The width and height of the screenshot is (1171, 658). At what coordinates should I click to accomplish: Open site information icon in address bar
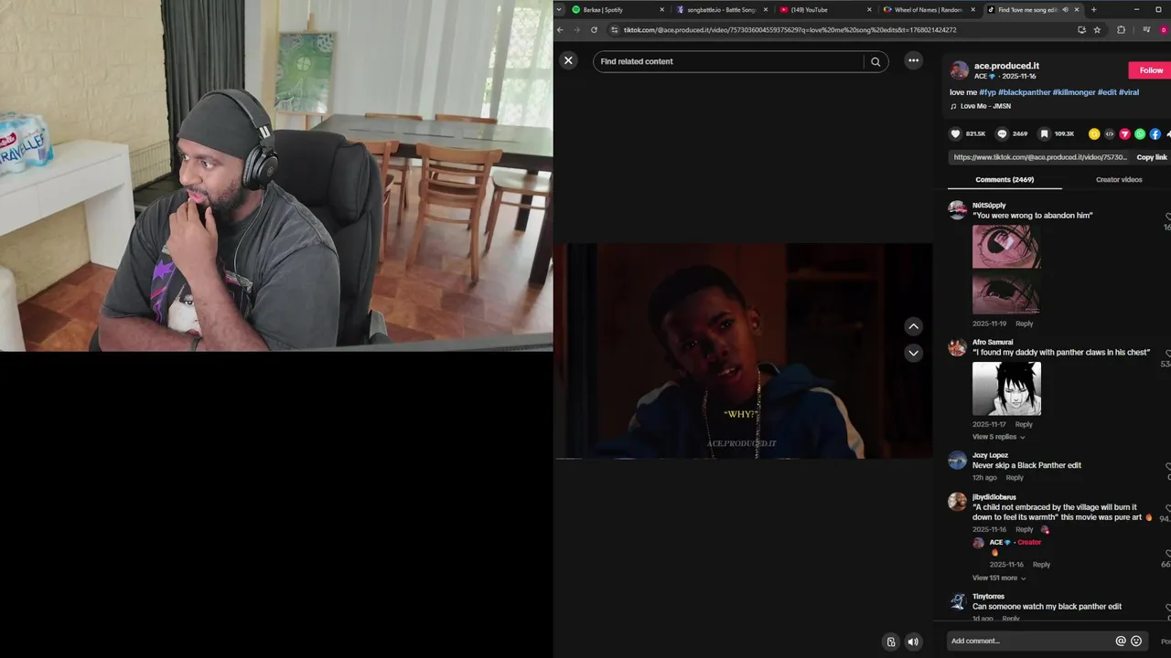click(x=614, y=29)
